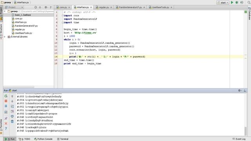
Task: Click the up arrow in Run console toolbar
Action: pyautogui.click(x=12, y=96)
